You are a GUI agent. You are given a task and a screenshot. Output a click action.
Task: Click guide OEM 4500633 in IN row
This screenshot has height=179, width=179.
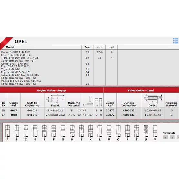click(x=129, y=110)
